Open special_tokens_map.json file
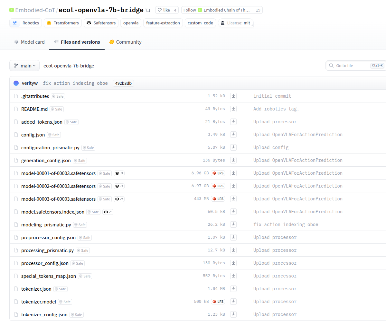The width and height of the screenshot is (386, 325). coord(49,276)
